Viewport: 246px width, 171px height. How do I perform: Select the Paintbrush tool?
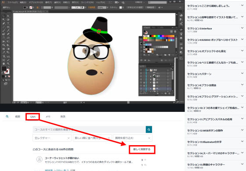(4, 31)
